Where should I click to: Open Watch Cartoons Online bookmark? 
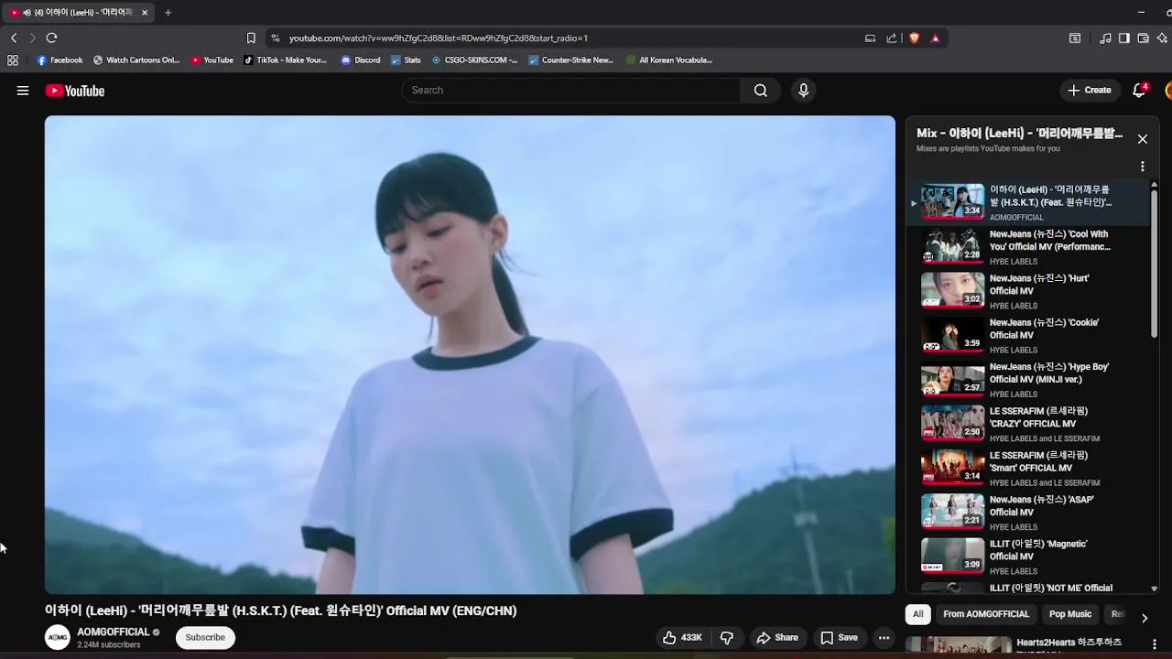click(136, 60)
